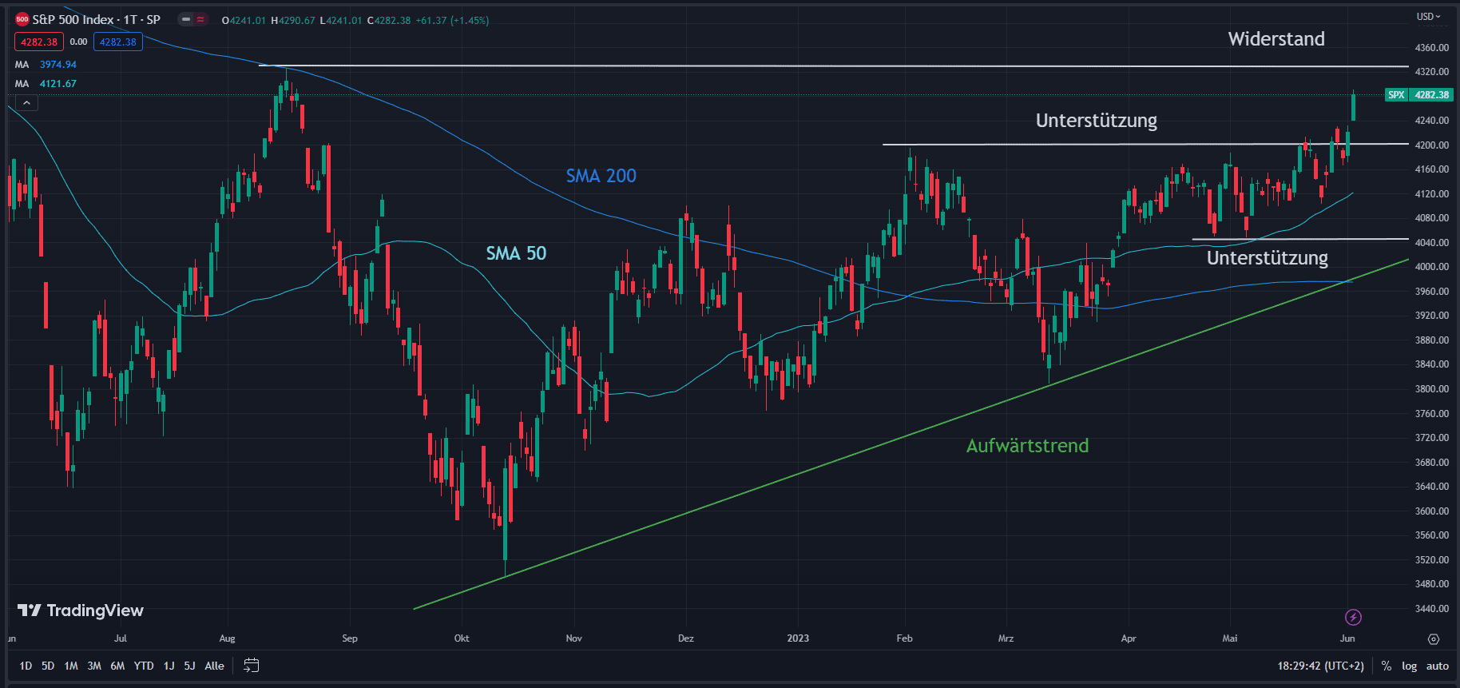This screenshot has height=688, width=1460.
Task: Click the blue buy price box 4282.38
Action: pyautogui.click(x=118, y=42)
